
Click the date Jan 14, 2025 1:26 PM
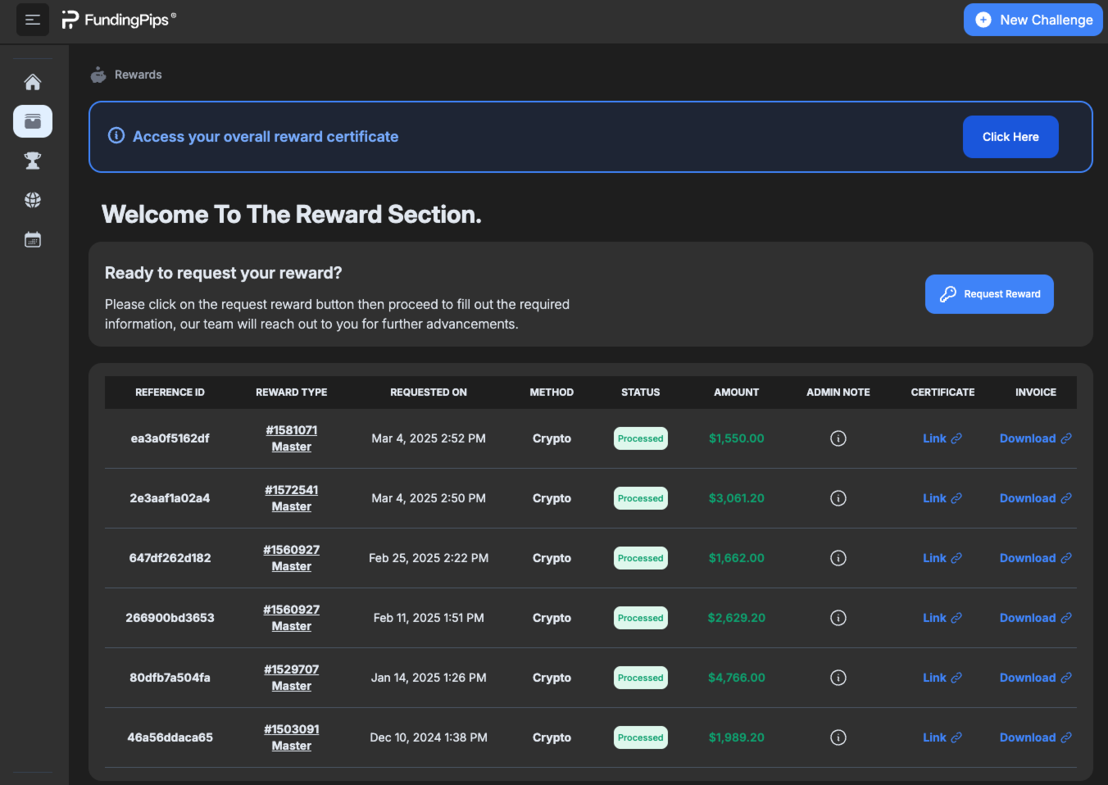pos(429,678)
